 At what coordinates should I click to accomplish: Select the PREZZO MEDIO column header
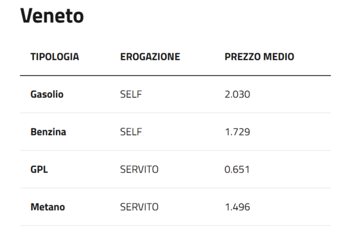[x=259, y=57]
